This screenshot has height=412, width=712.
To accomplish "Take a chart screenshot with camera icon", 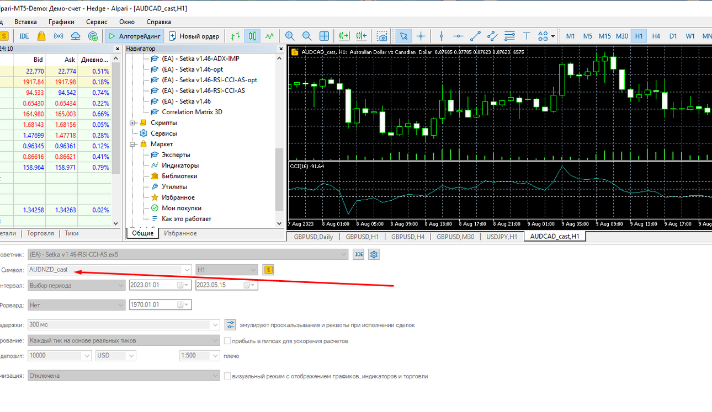I will (382, 36).
